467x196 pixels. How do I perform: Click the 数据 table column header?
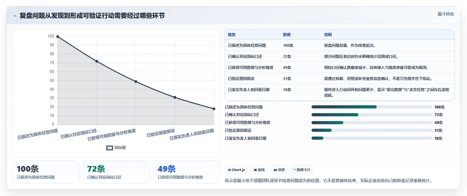tap(287, 34)
